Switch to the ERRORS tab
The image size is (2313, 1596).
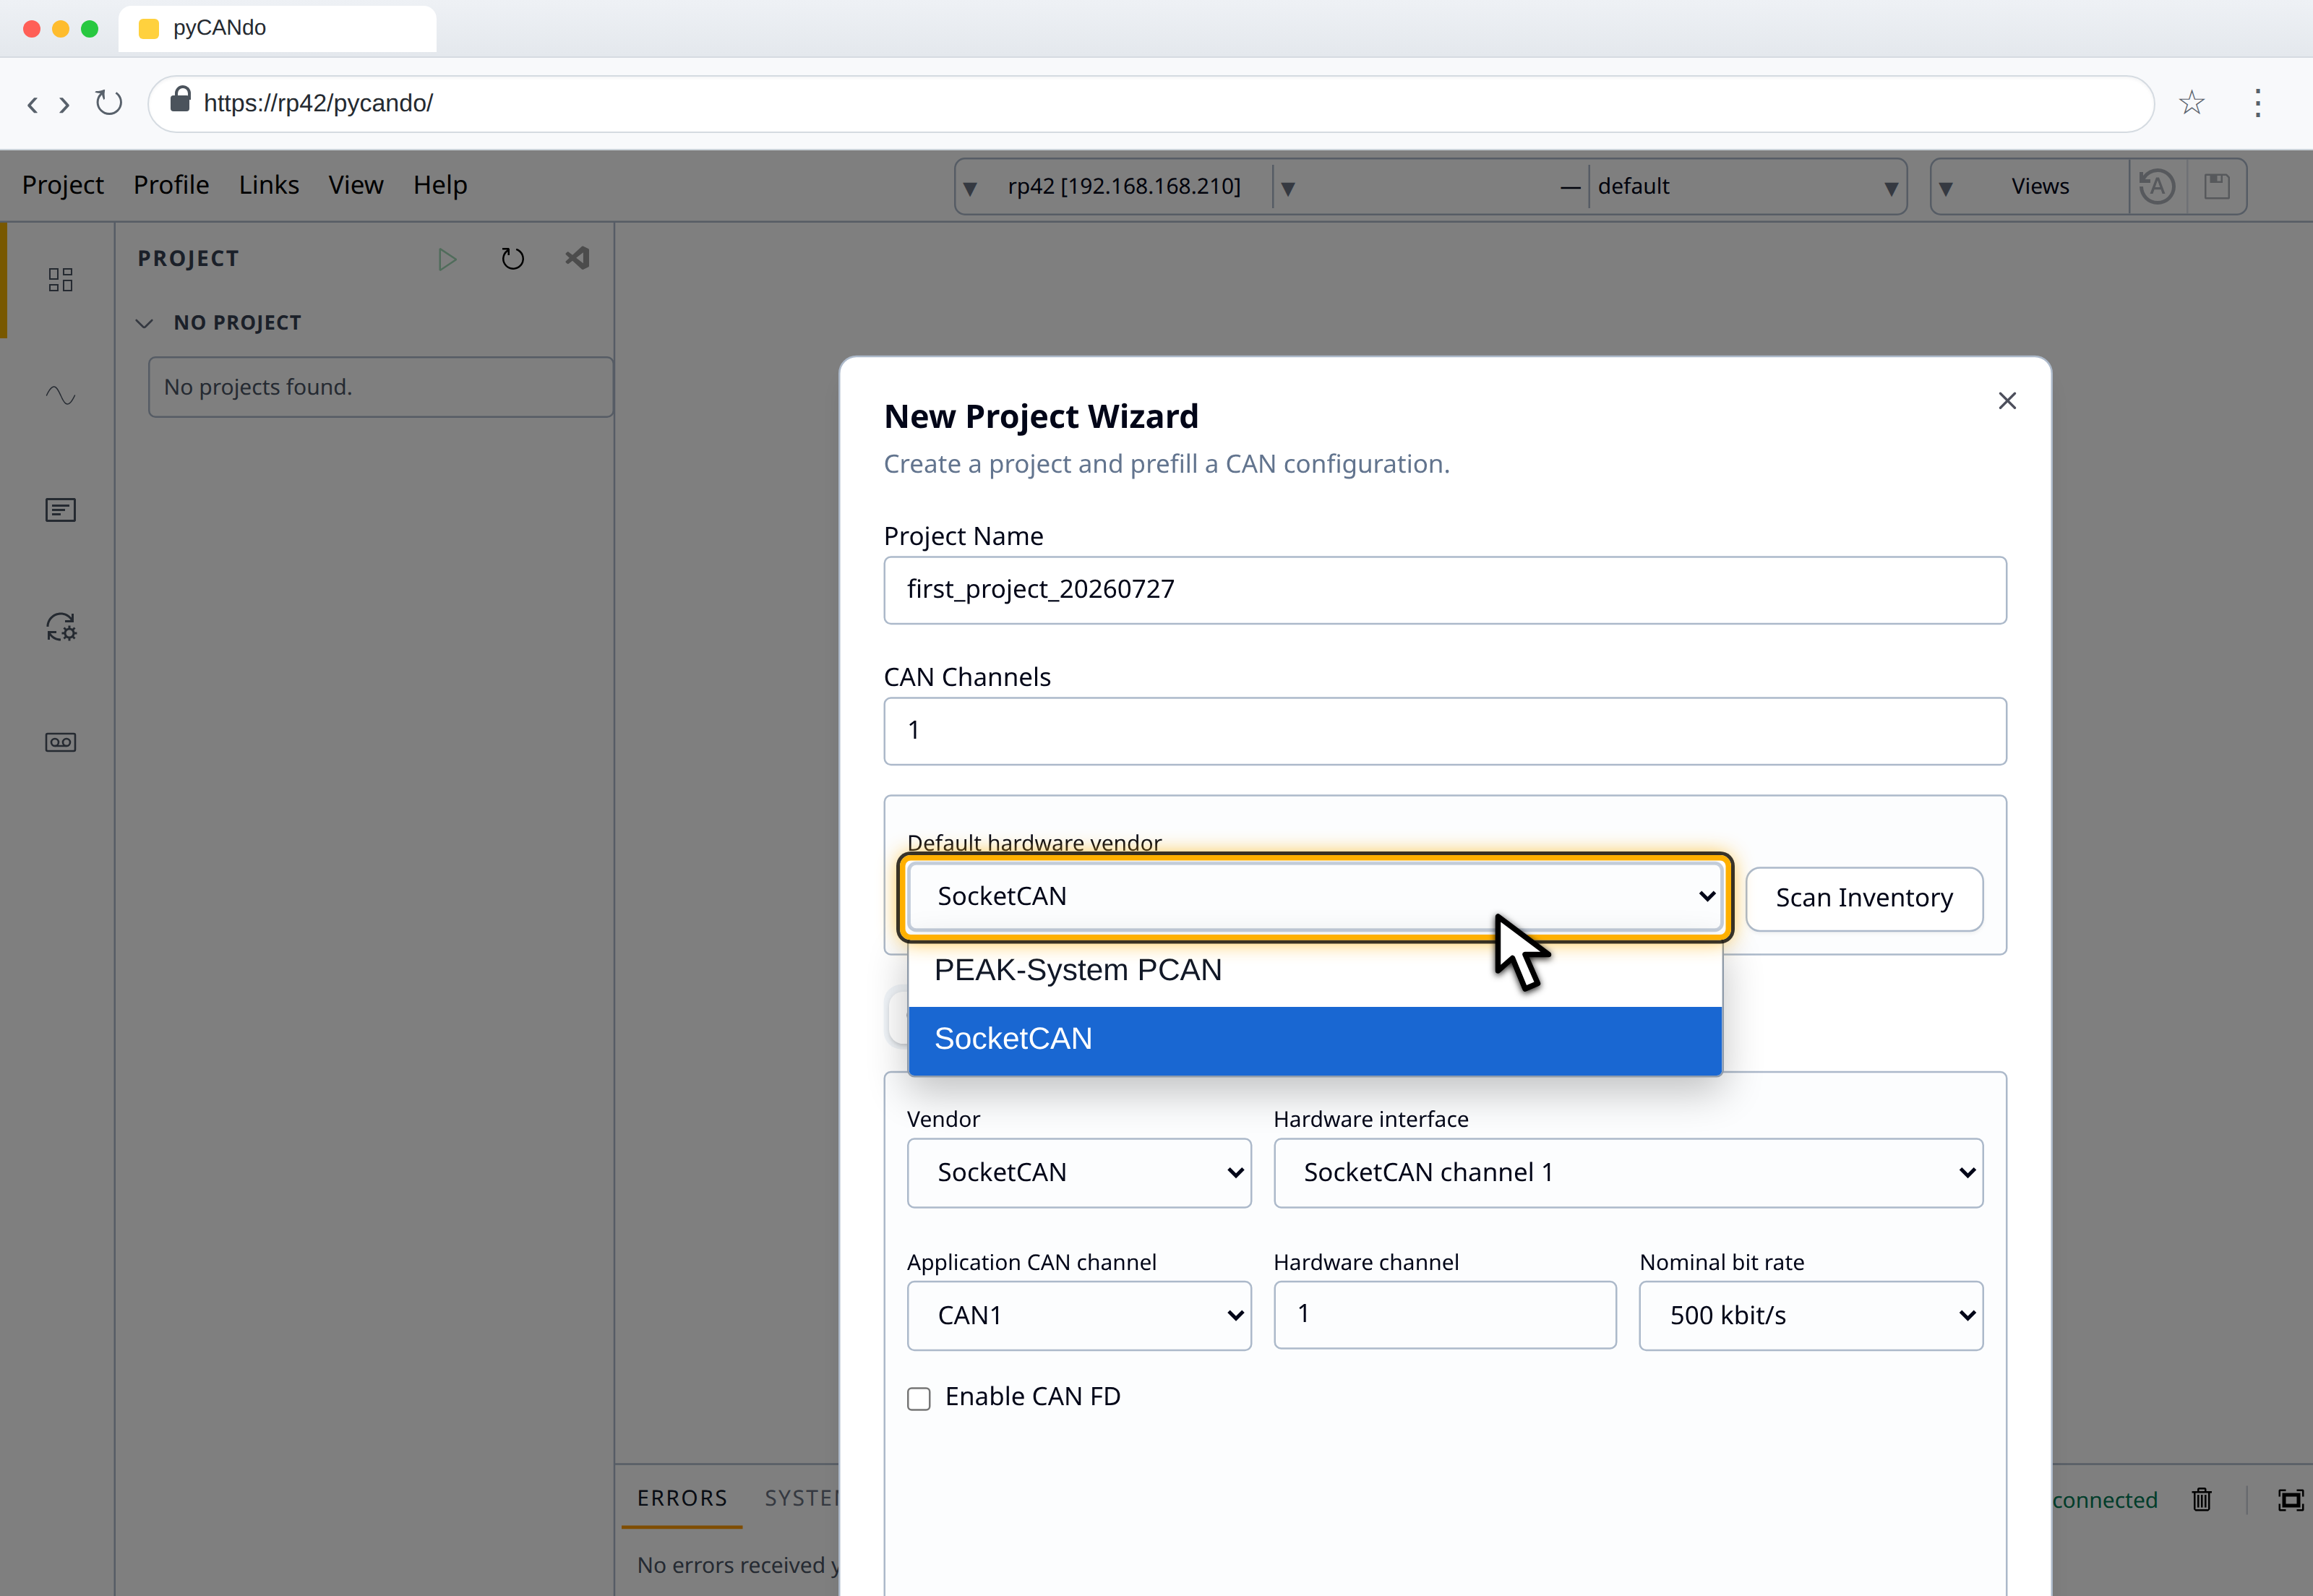click(x=682, y=1498)
